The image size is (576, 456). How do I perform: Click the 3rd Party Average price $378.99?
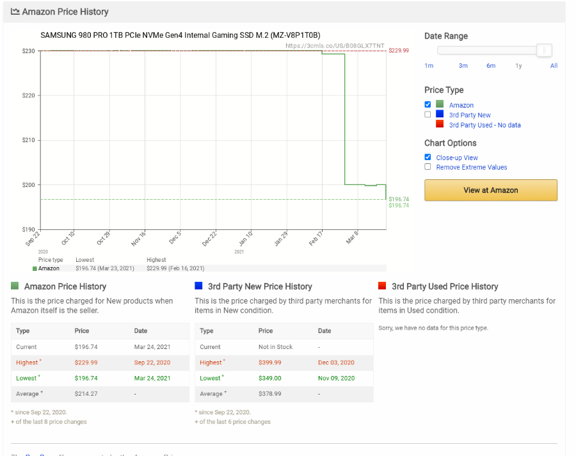click(270, 394)
